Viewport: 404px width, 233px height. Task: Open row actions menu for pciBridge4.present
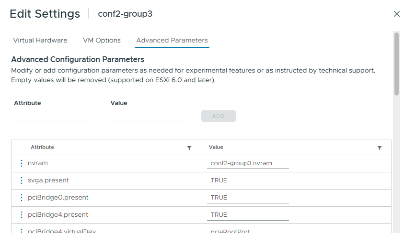click(22, 215)
